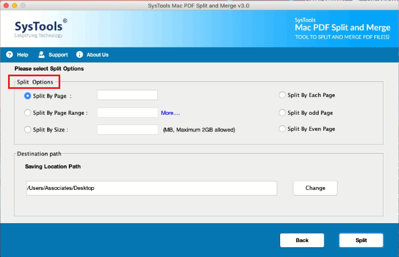Choose the Split By Even Page option
This screenshot has width=399, height=257.
(282, 129)
